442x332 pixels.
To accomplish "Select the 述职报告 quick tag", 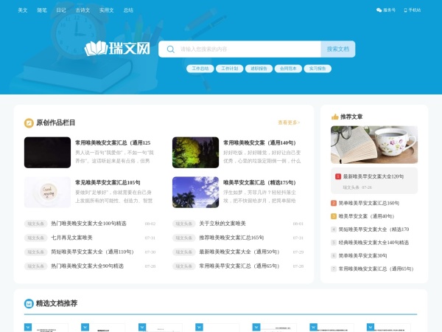I will point(259,69).
